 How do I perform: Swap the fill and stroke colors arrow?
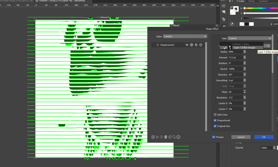[231, 8]
